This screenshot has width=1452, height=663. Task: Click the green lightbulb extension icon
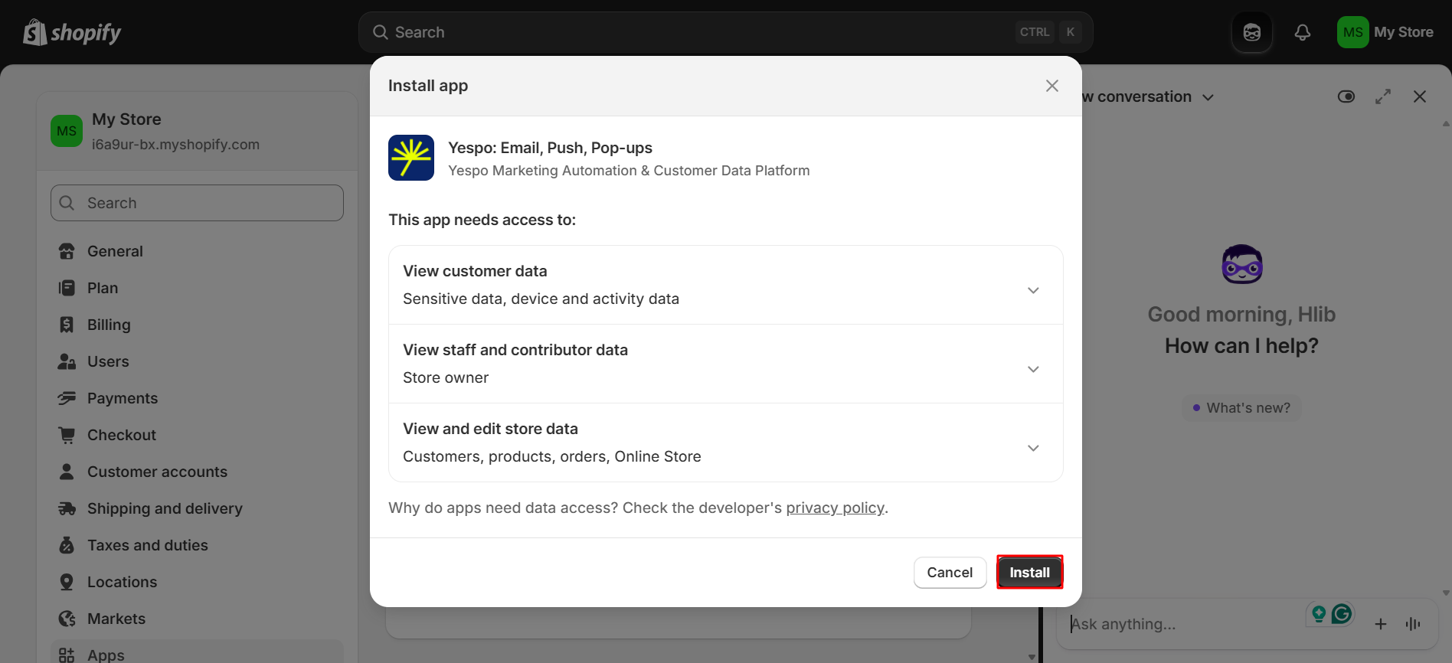point(1319,613)
